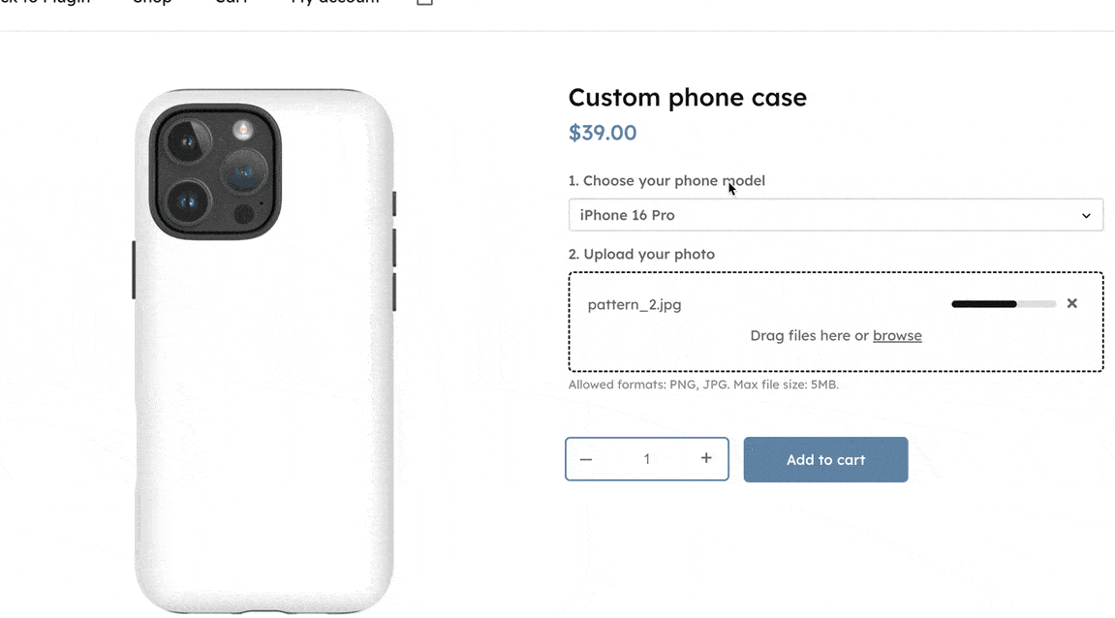Remove the uploaded pattern_2.jpg file
The image size is (1115, 618).
click(x=1071, y=303)
